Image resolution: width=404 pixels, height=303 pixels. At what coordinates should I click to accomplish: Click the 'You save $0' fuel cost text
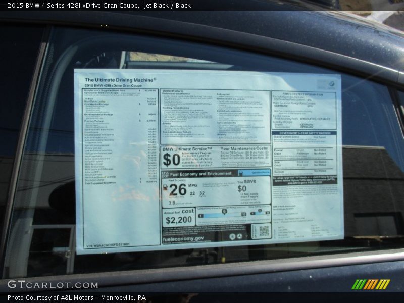point(247,185)
